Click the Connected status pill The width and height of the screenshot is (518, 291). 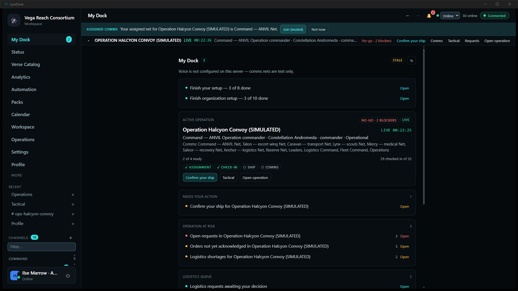494,16
